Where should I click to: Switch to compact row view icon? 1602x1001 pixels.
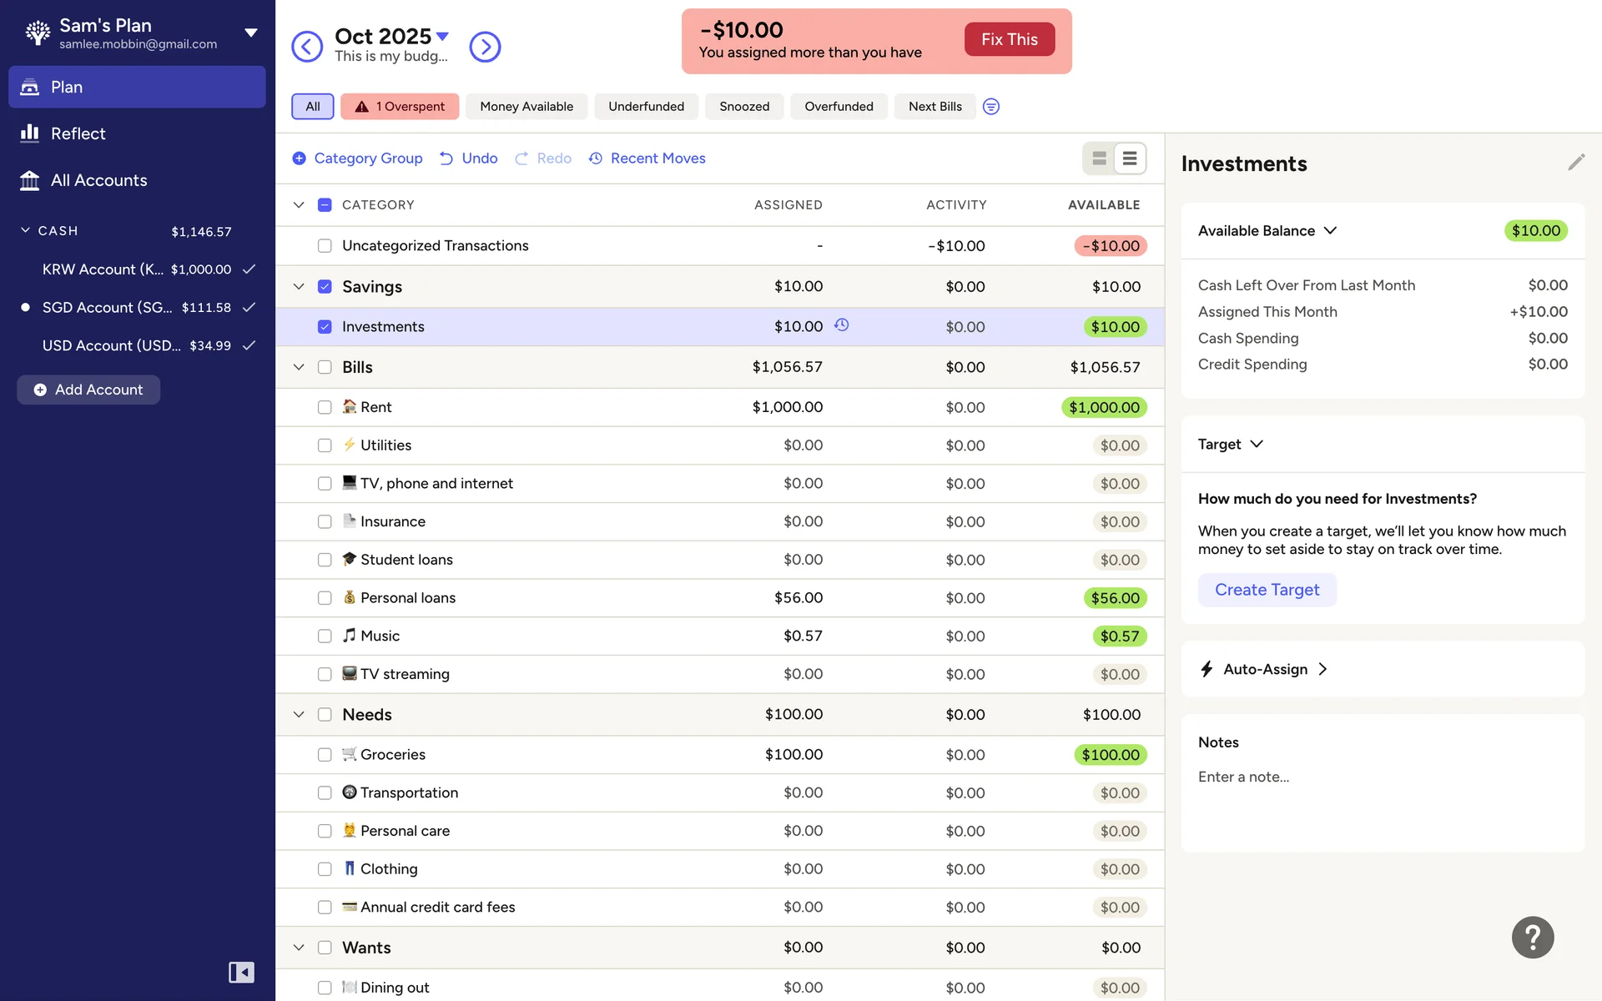[1130, 158]
